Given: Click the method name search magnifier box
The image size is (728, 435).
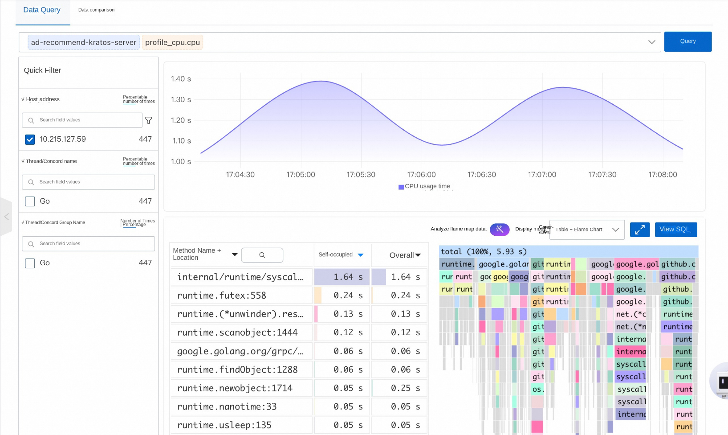Looking at the screenshot, I should click(262, 255).
